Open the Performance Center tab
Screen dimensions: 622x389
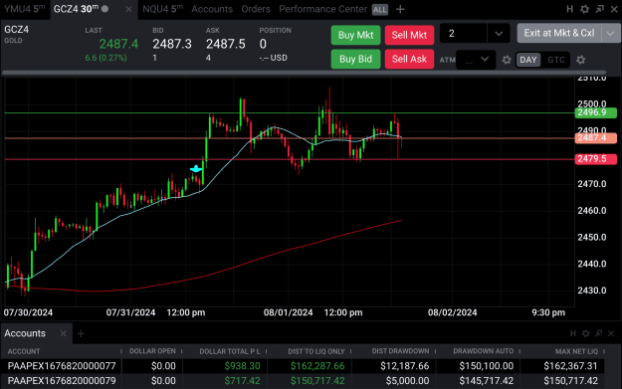point(322,9)
